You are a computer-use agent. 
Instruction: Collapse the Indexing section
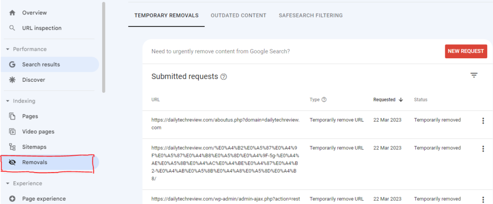8,101
